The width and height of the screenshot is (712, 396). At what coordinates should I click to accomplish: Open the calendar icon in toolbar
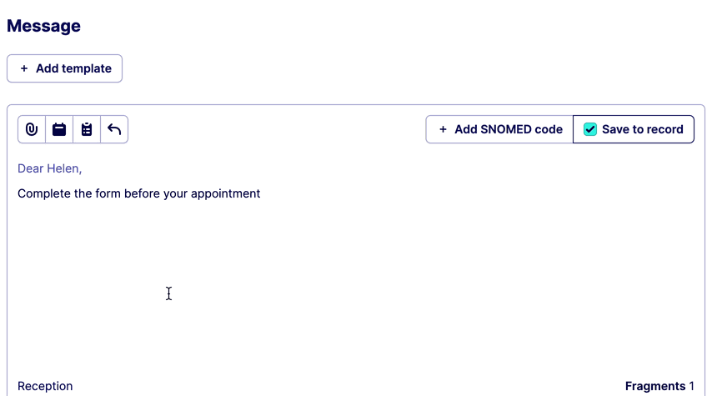(x=59, y=129)
